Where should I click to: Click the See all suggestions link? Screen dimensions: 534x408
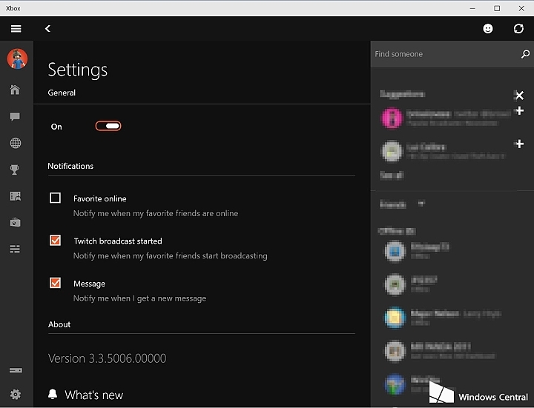click(x=392, y=175)
